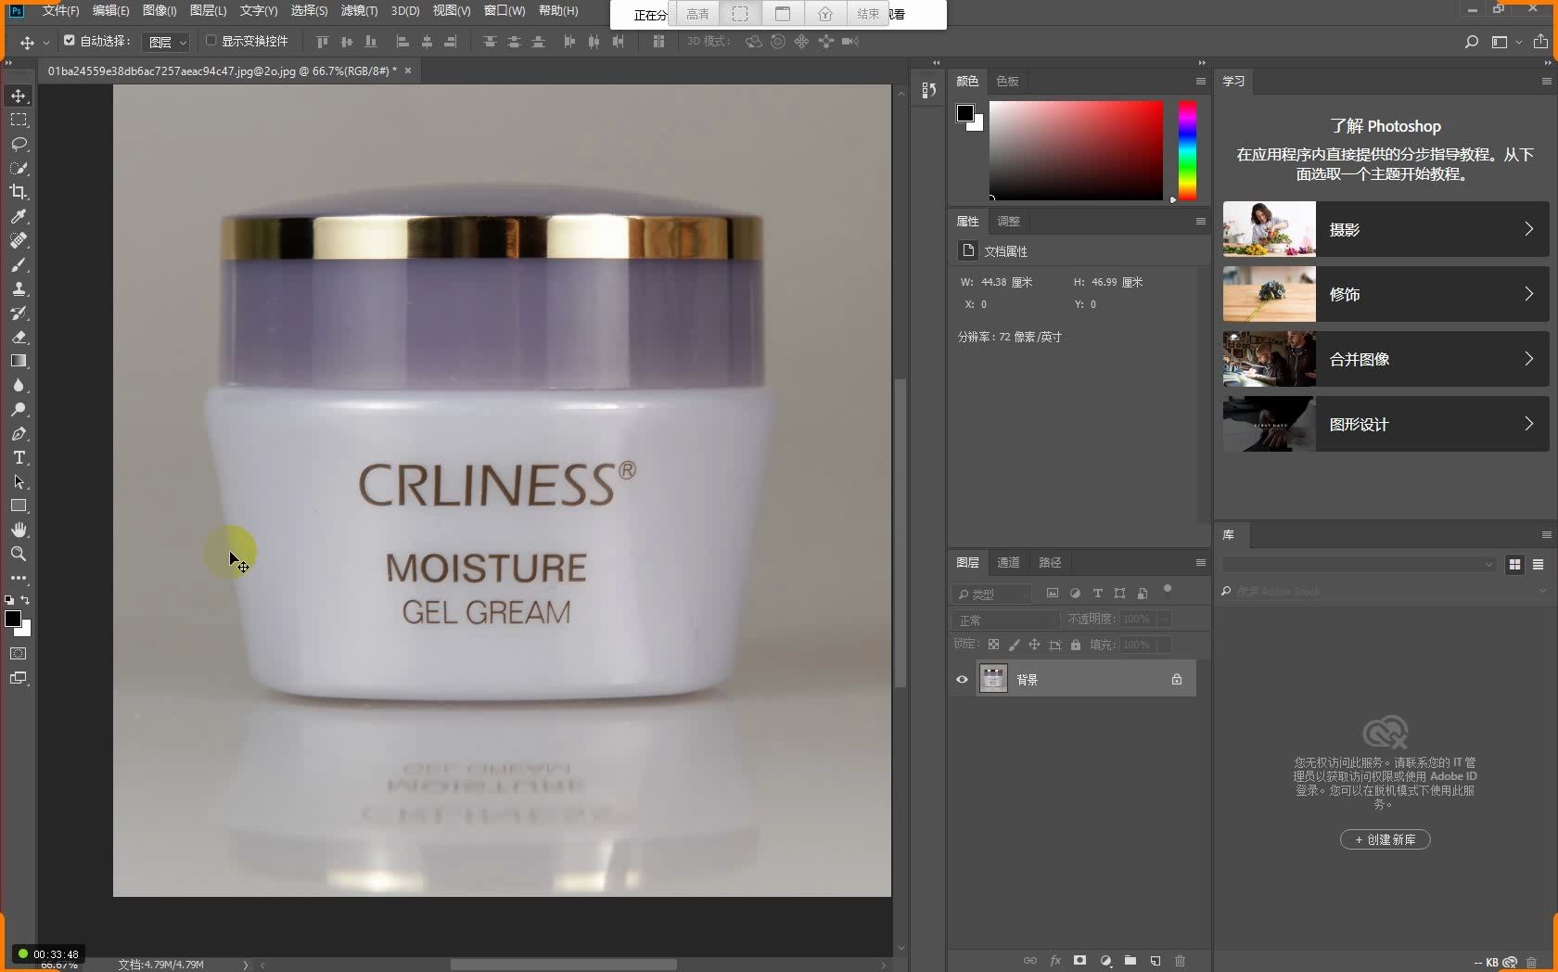Image resolution: width=1558 pixels, height=972 pixels.
Task: Select the Dodge tool
Action: tap(19, 410)
